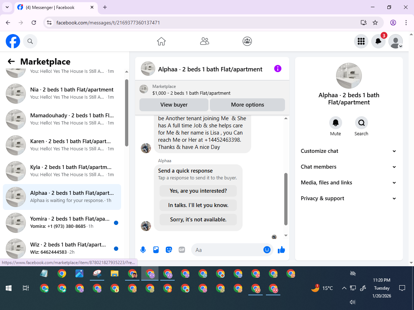Expand Privacy & support section

[349, 198]
